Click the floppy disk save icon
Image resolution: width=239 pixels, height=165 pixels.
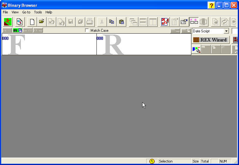[x=71, y=22]
